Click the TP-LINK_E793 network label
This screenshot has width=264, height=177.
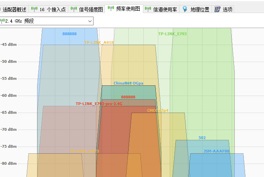click(x=172, y=34)
